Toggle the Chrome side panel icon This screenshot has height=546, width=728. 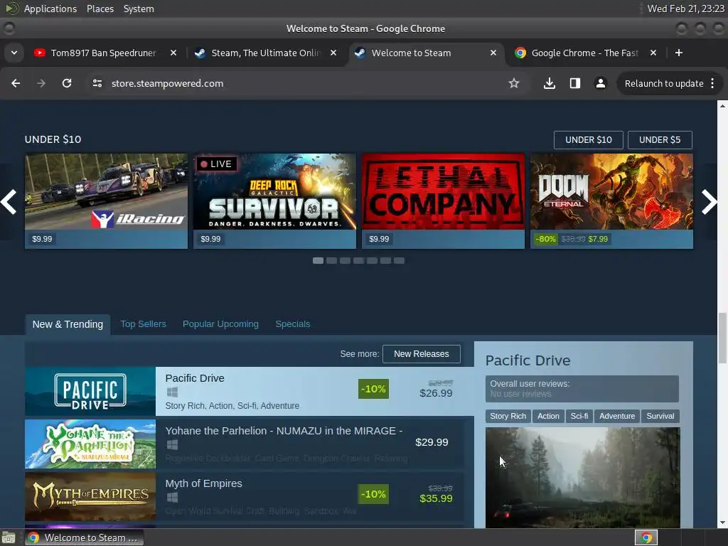click(574, 83)
